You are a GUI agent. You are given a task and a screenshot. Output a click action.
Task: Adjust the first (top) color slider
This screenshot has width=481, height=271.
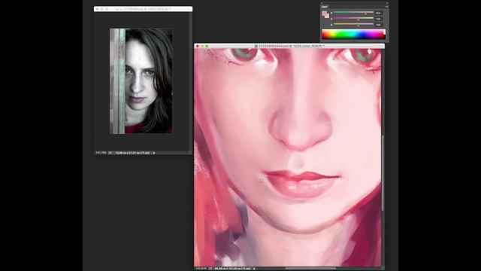[353, 13]
